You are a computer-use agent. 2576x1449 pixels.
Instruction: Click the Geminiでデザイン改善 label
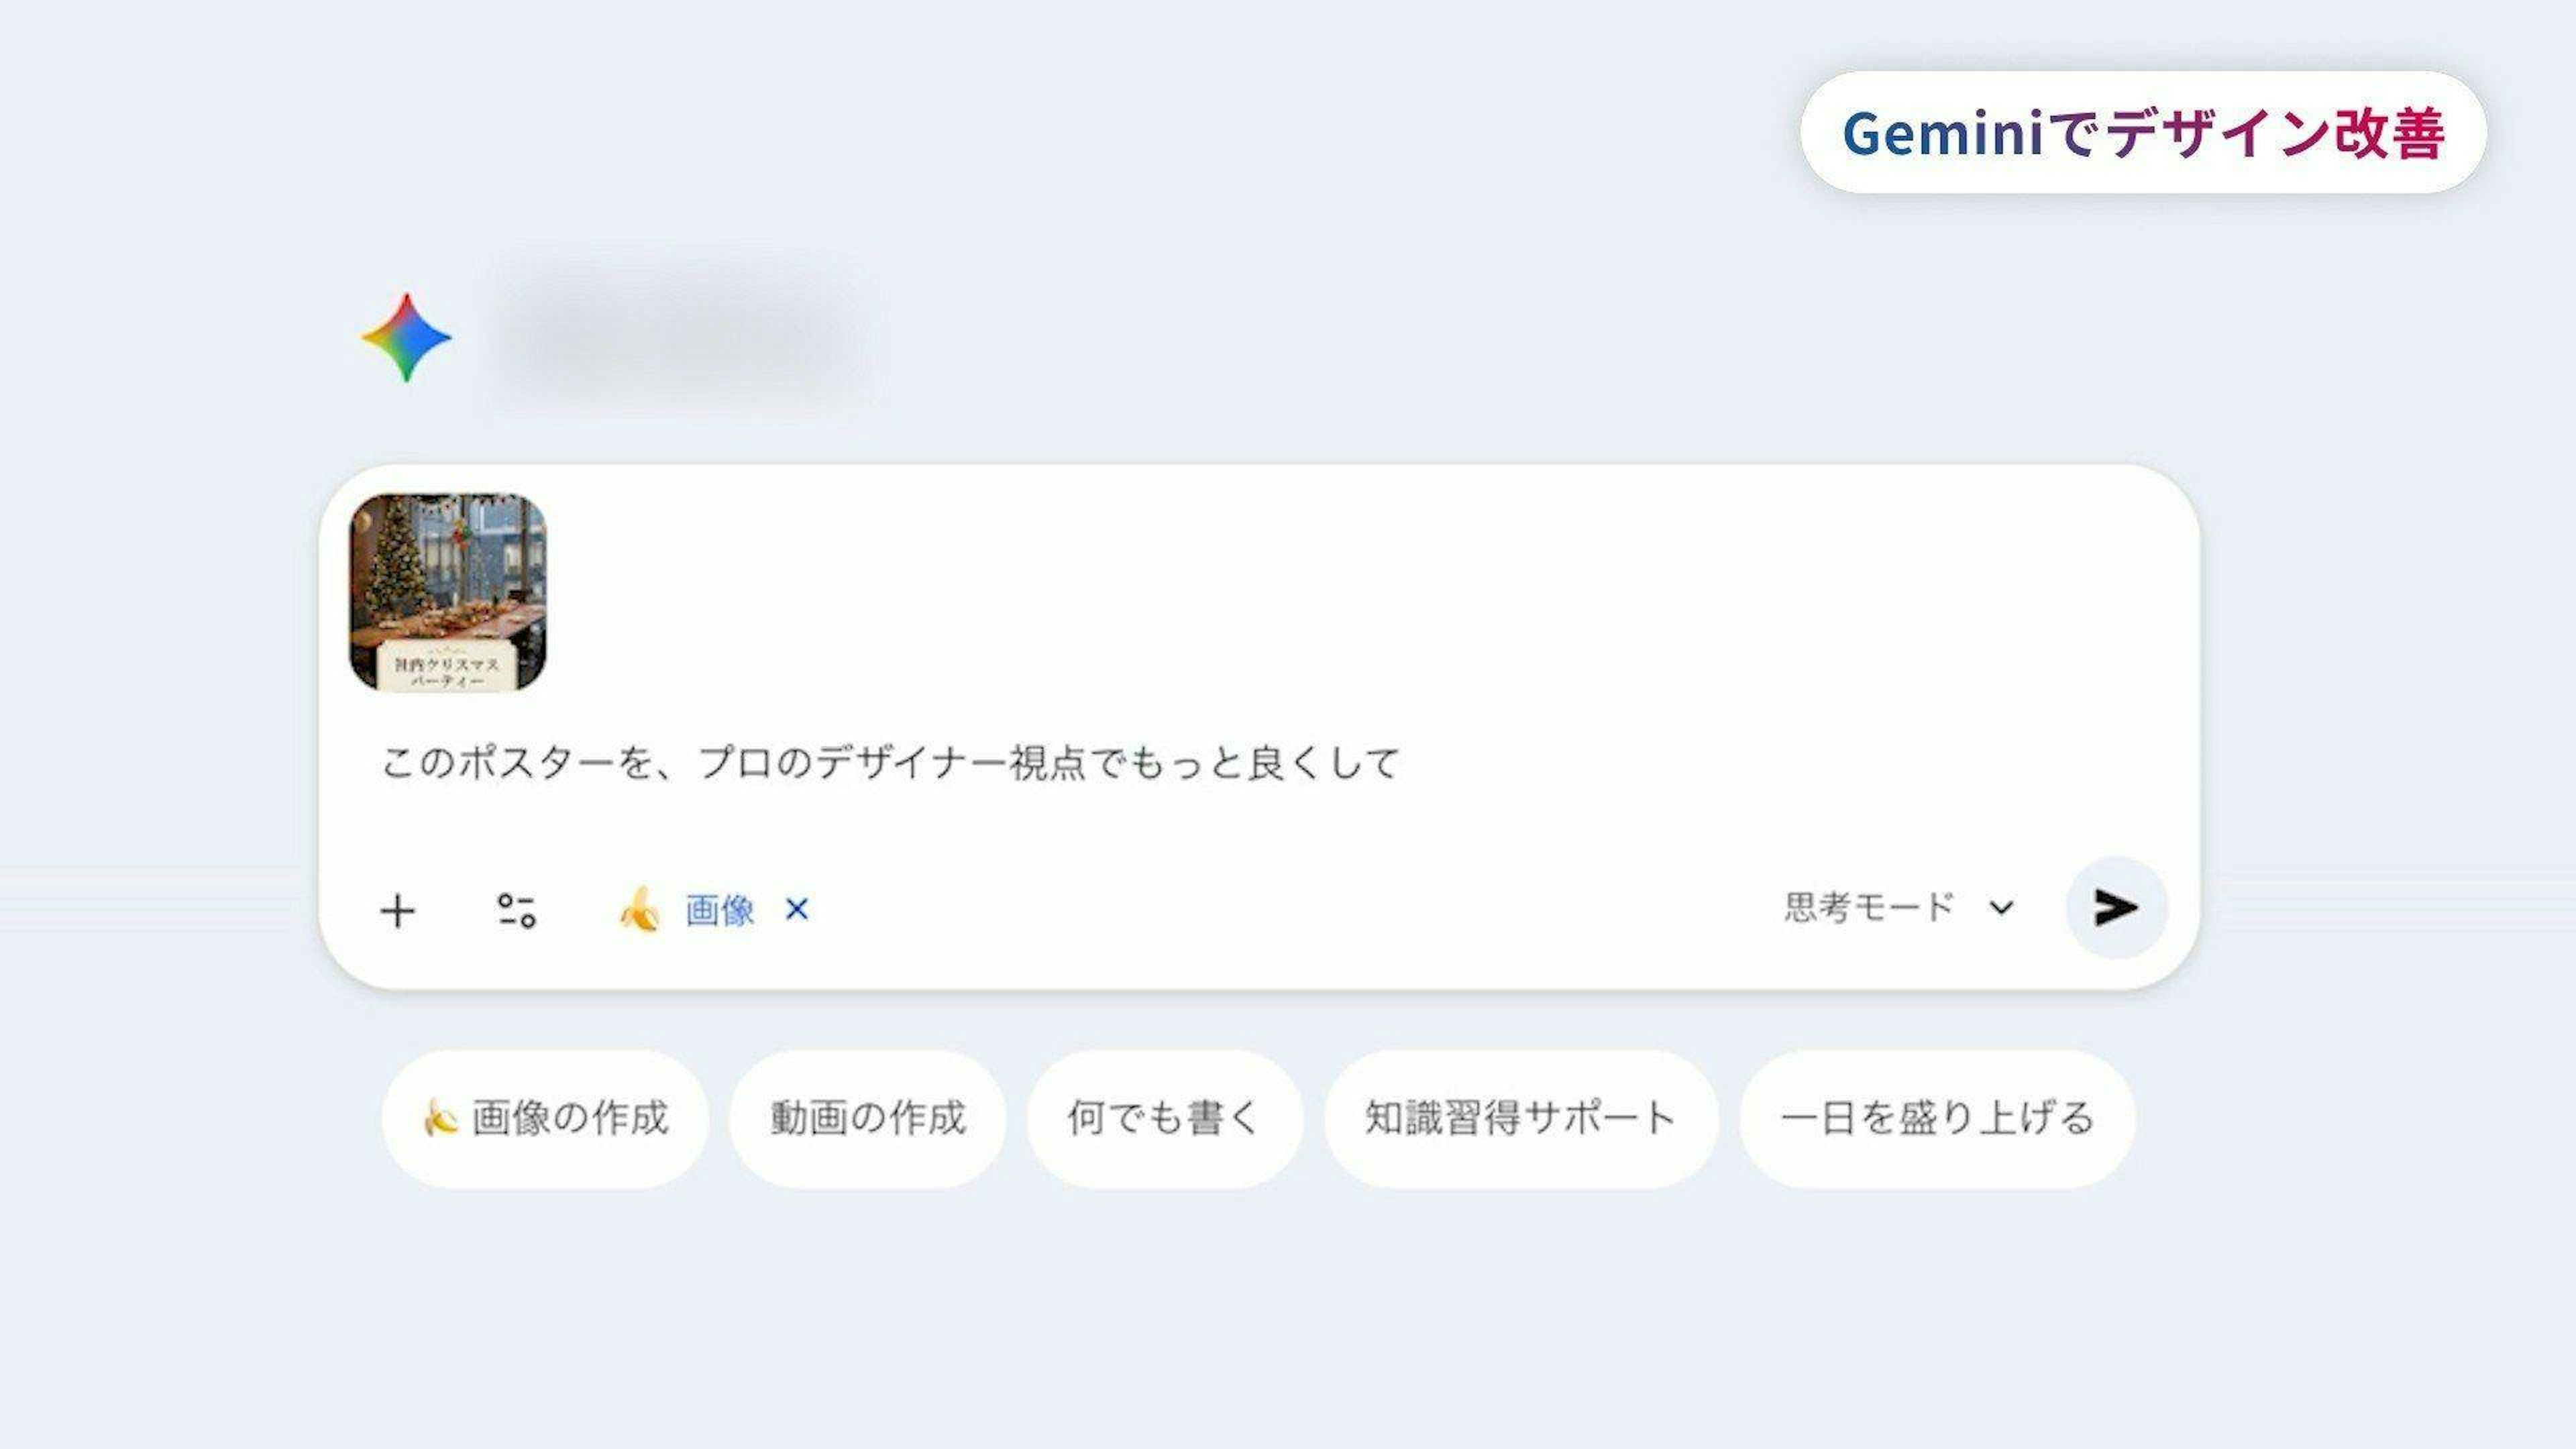pyautogui.click(x=2143, y=133)
